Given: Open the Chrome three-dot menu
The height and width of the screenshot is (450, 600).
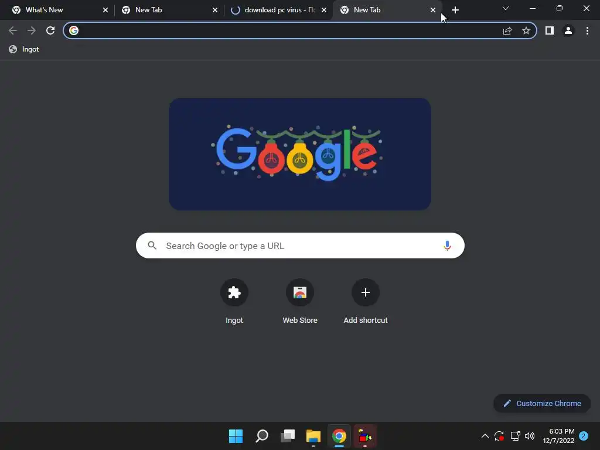Looking at the screenshot, I should [587, 30].
